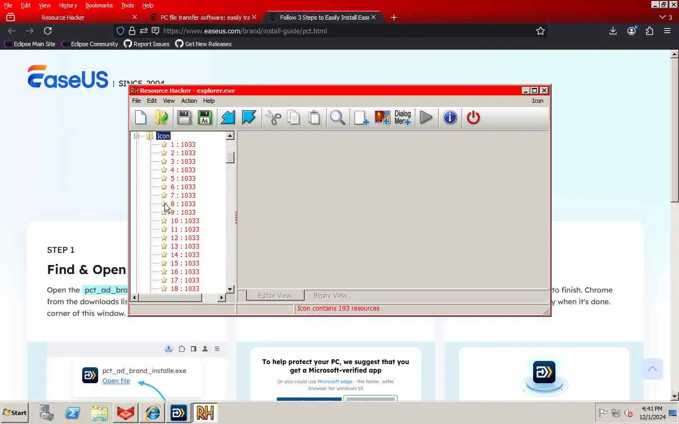Screen dimensions: 679x424
Task: Switch to Binary View tab
Action: coord(330,296)
